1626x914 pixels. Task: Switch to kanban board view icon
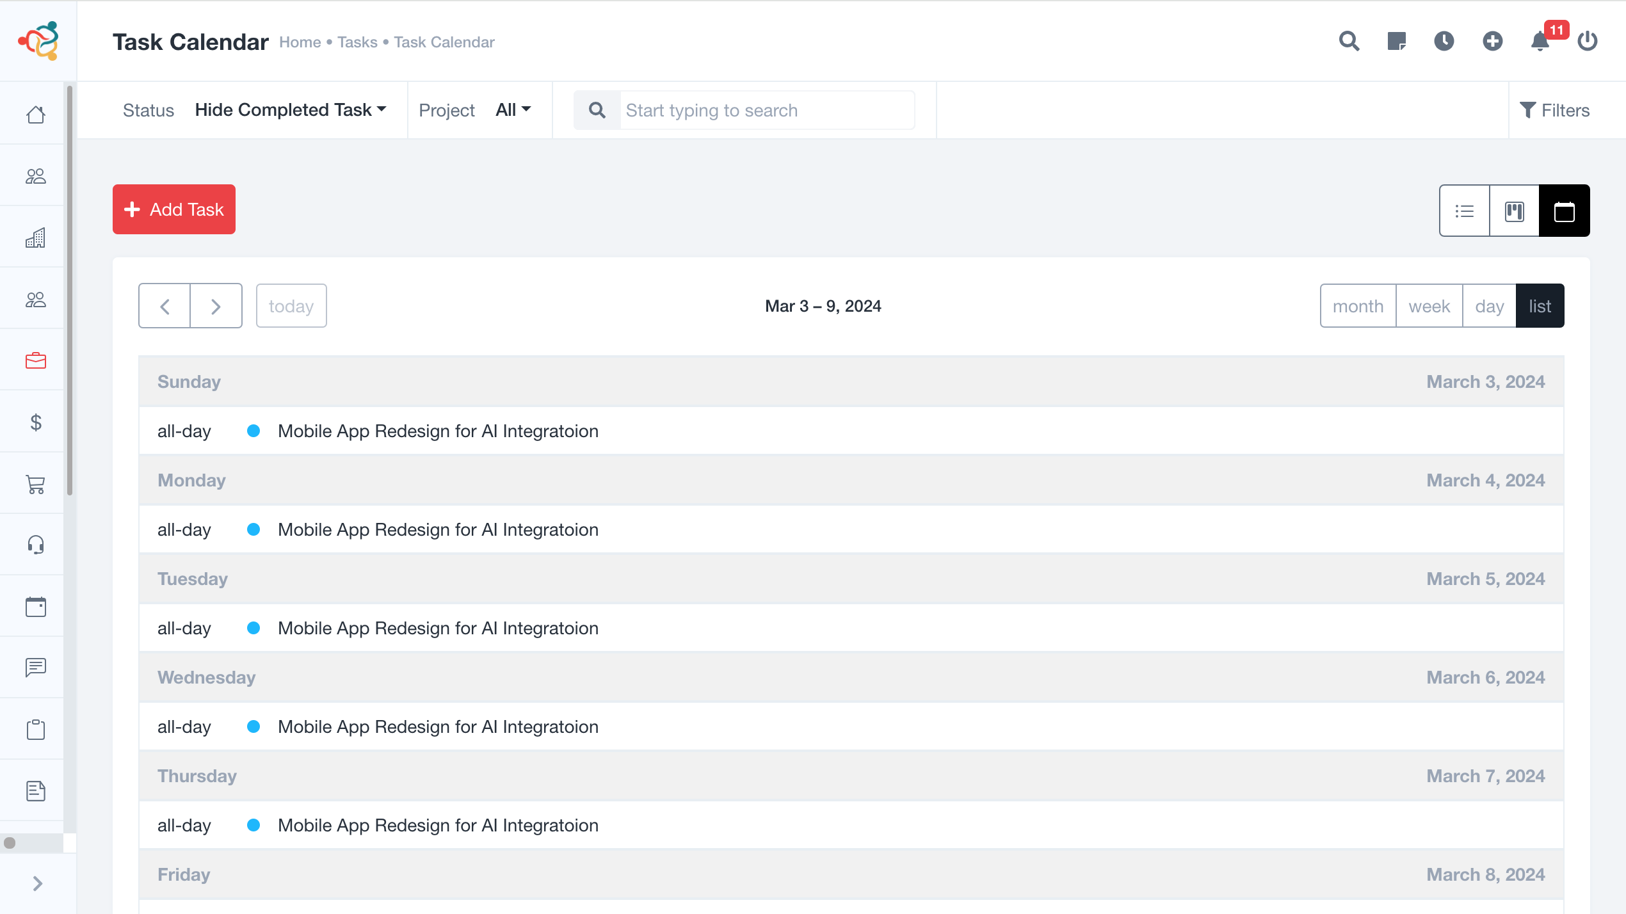coord(1515,211)
